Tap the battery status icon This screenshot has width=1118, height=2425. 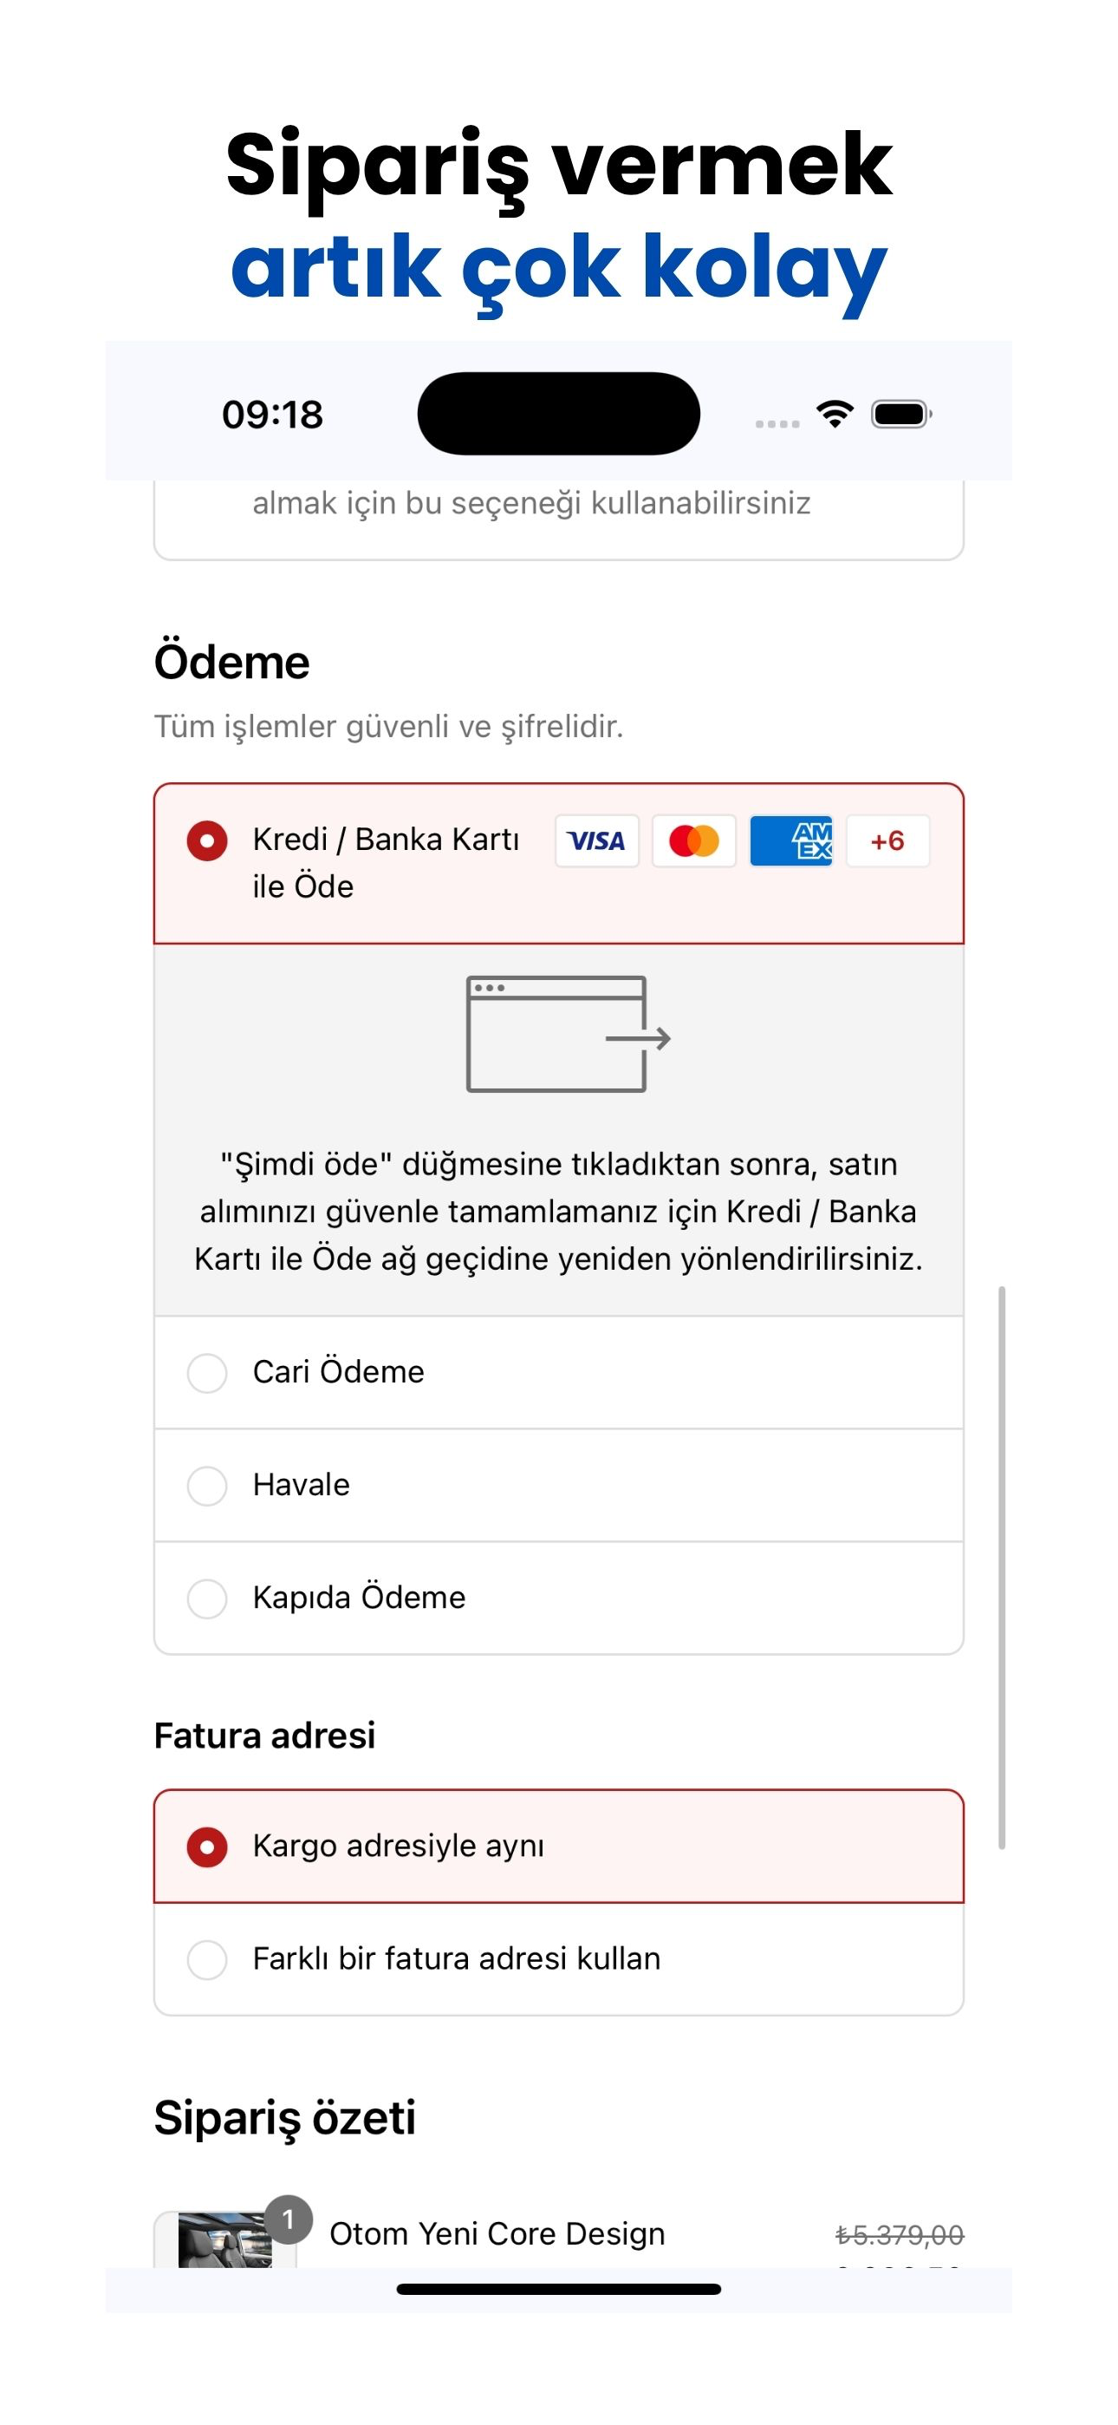point(900,413)
